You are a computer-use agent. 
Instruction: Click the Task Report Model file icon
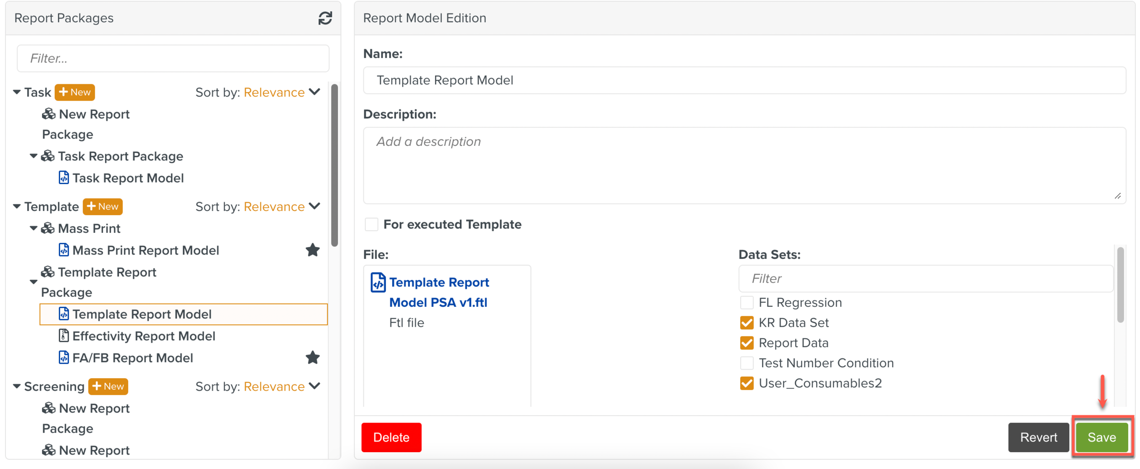tap(64, 178)
